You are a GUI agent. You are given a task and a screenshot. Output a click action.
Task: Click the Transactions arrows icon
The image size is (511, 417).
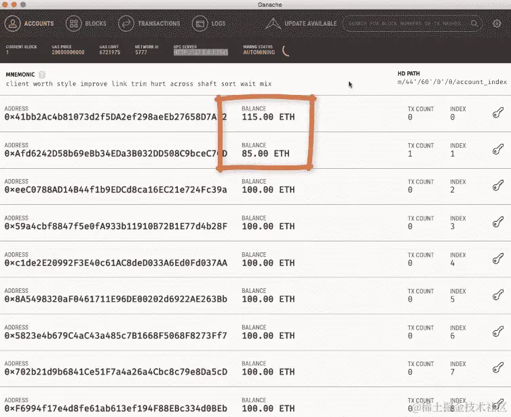[126, 24]
